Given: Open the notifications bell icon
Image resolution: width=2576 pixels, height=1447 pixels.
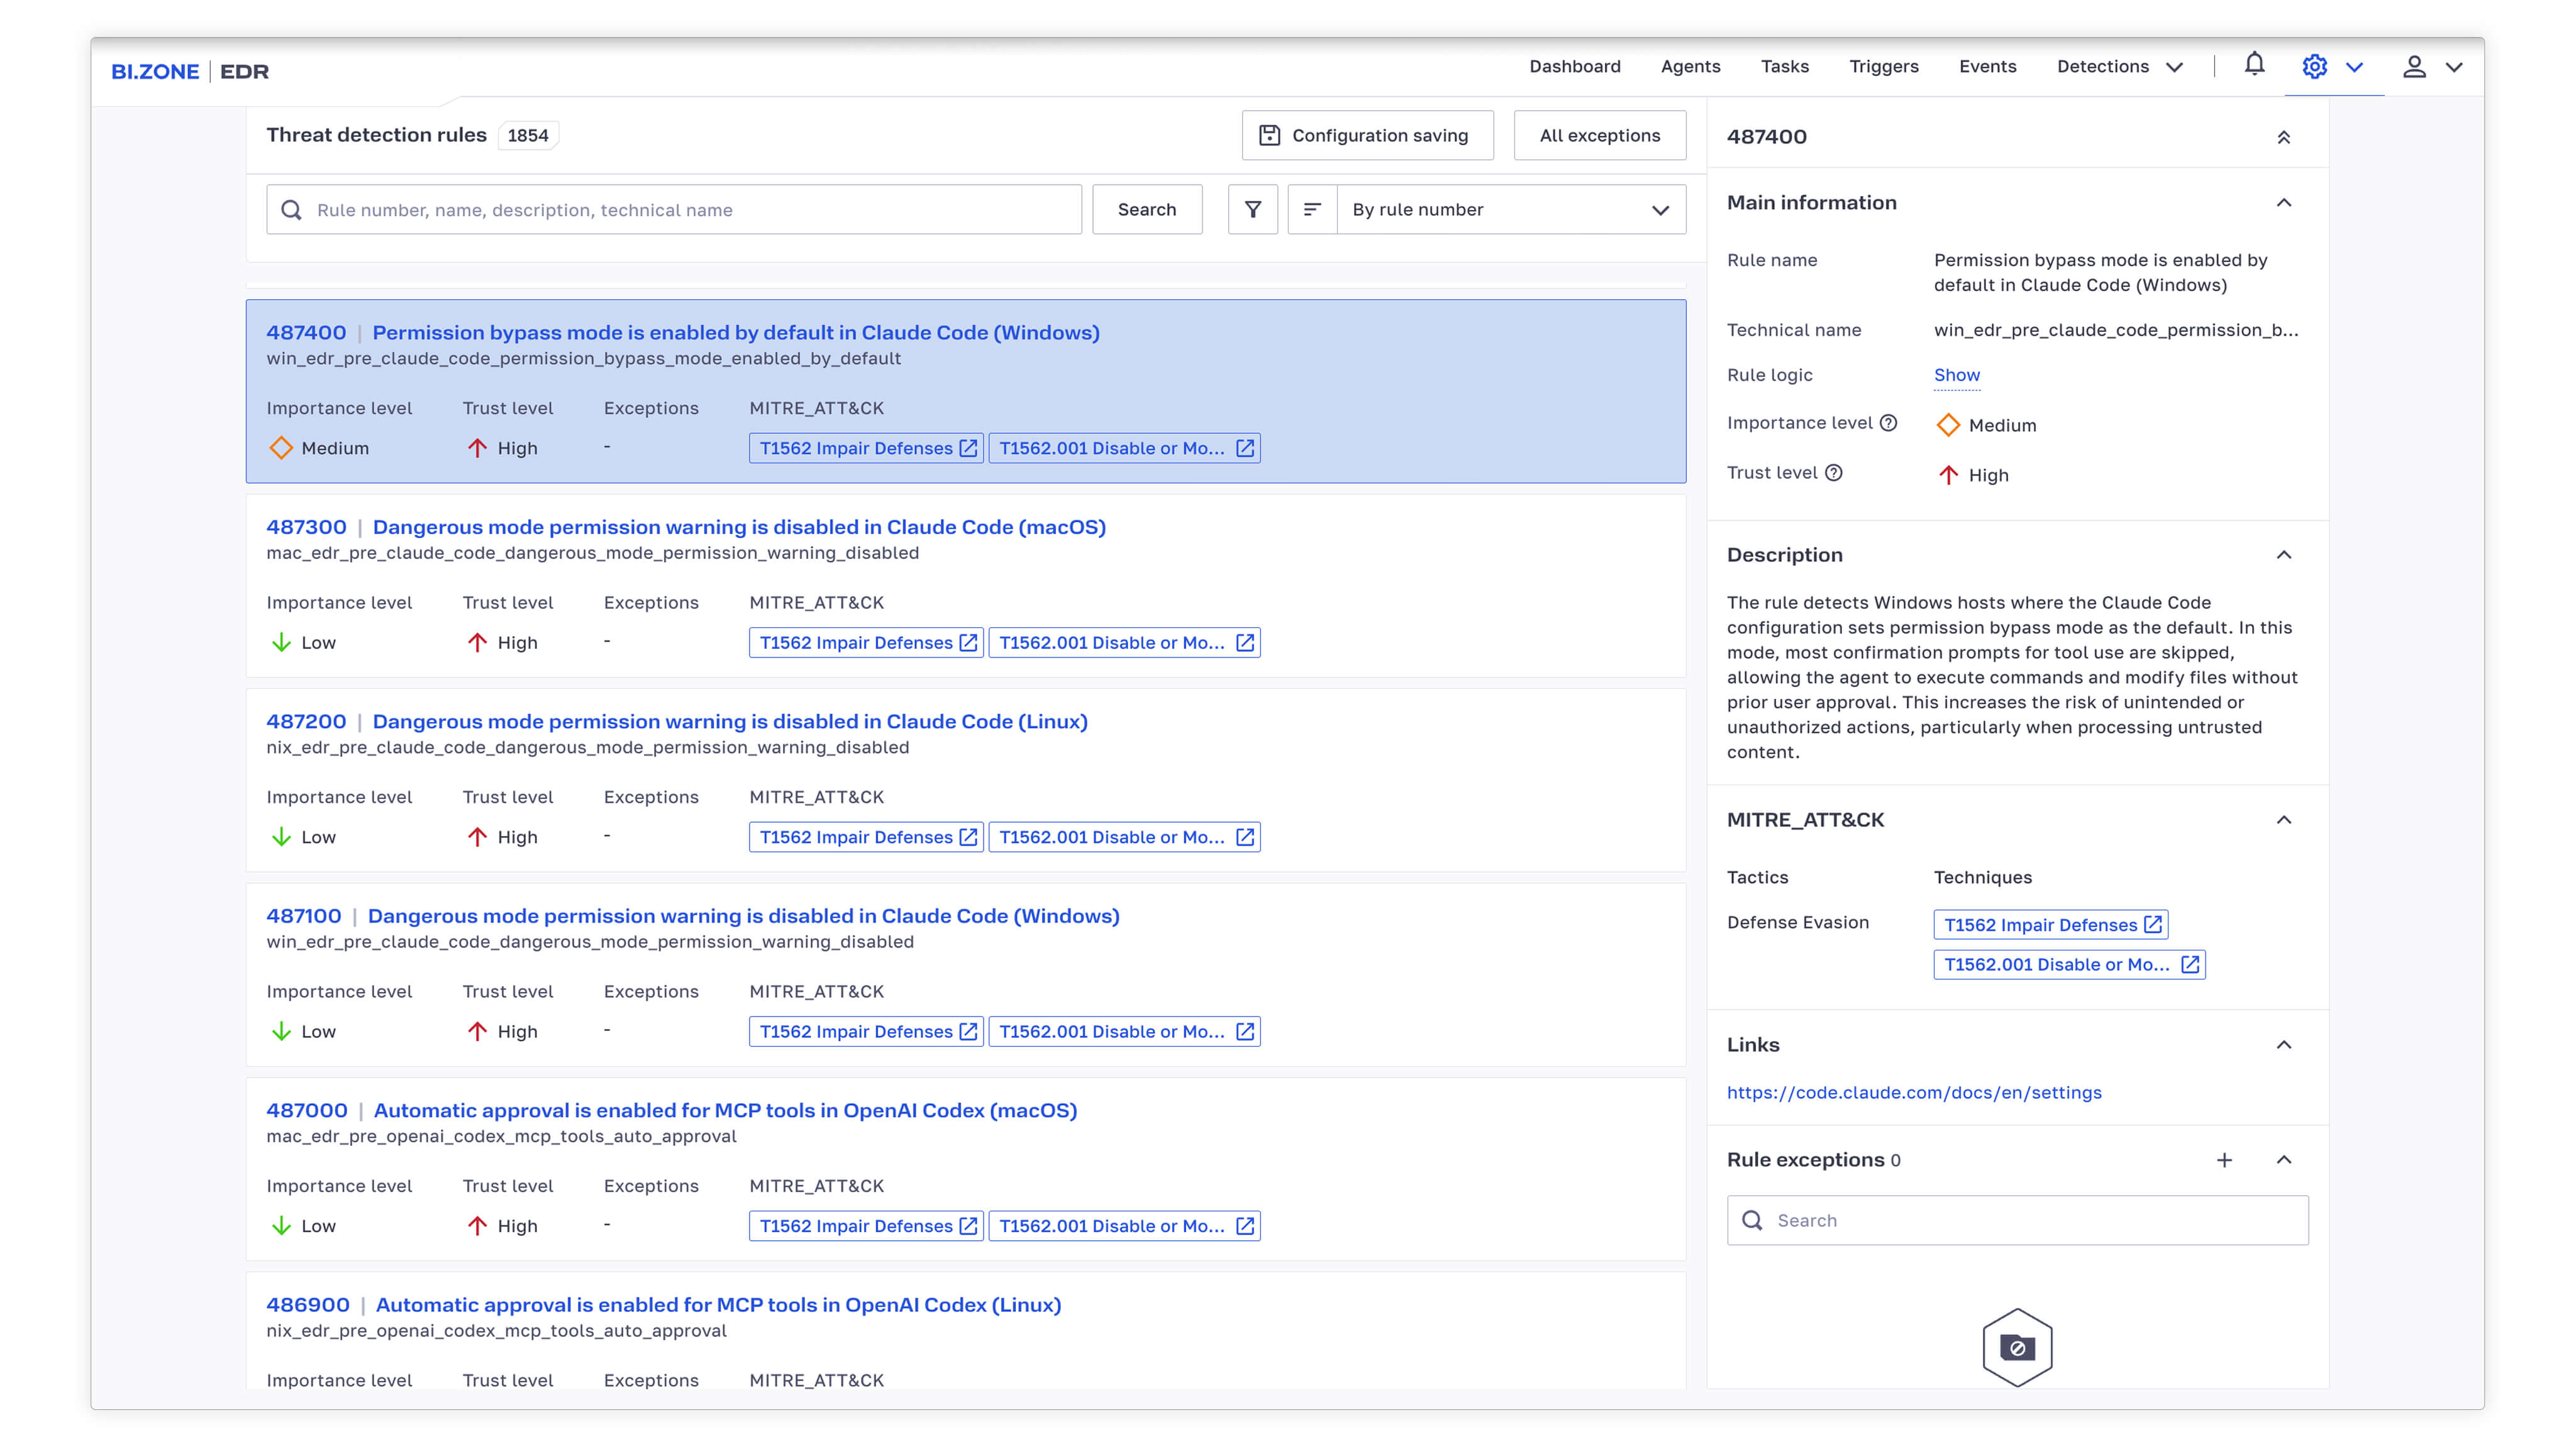Looking at the screenshot, I should pyautogui.click(x=2254, y=65).
